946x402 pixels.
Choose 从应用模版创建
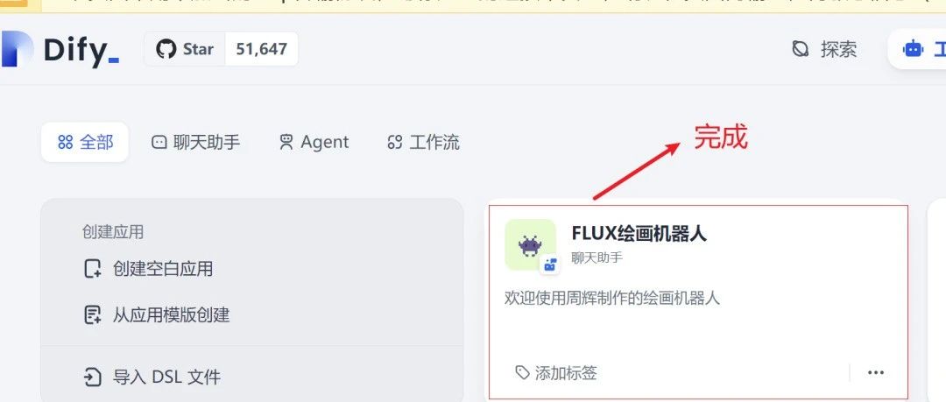click(157, 314)
